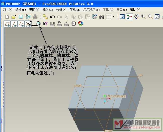
Task: Open the 编辑(E) menu
Action: (21, 10)
